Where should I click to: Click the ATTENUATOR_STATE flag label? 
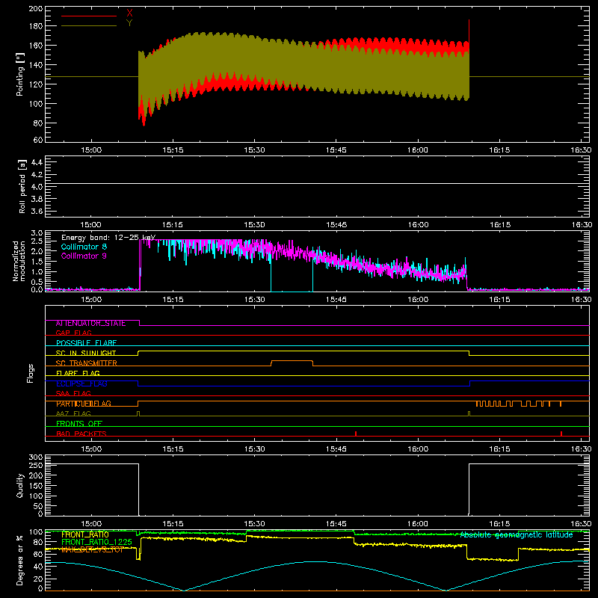[x=90, y=324]
